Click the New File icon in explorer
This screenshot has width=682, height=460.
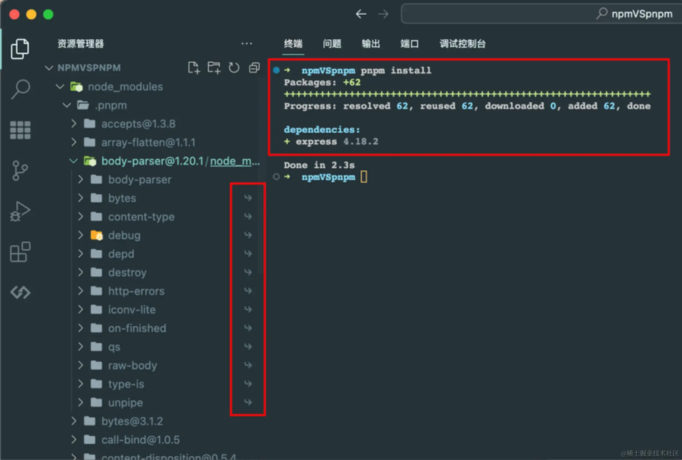click(x=194, y=68)
